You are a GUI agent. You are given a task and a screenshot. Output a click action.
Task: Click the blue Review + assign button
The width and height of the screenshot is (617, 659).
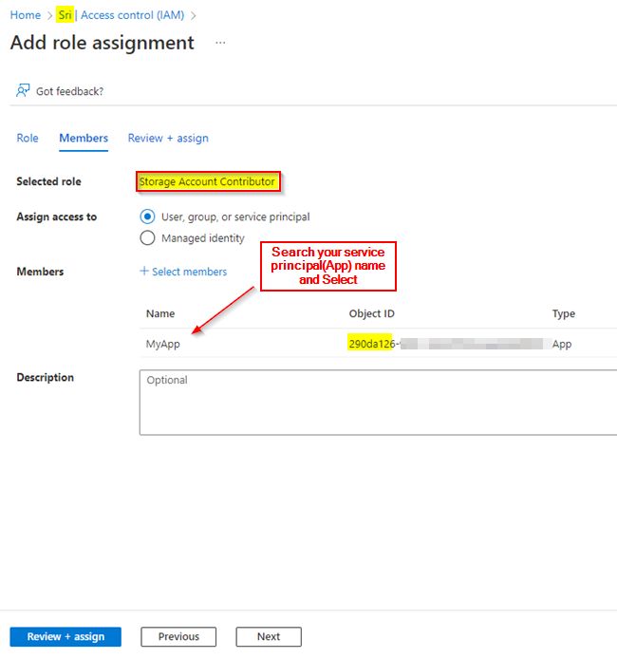65,637
